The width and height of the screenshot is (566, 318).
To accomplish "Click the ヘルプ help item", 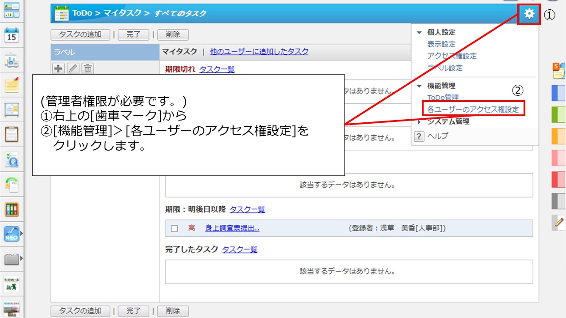I will (437, 136).
